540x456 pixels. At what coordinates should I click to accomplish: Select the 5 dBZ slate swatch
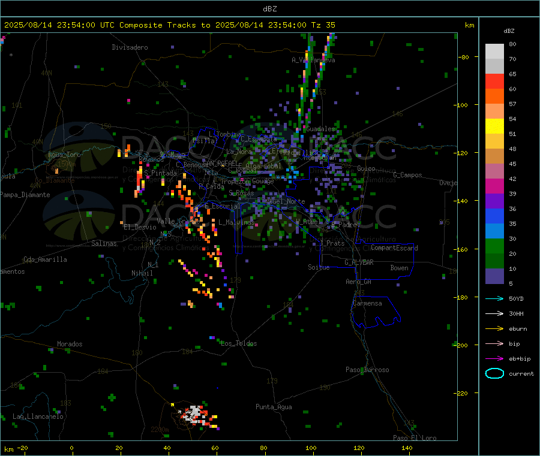[494, 276]
